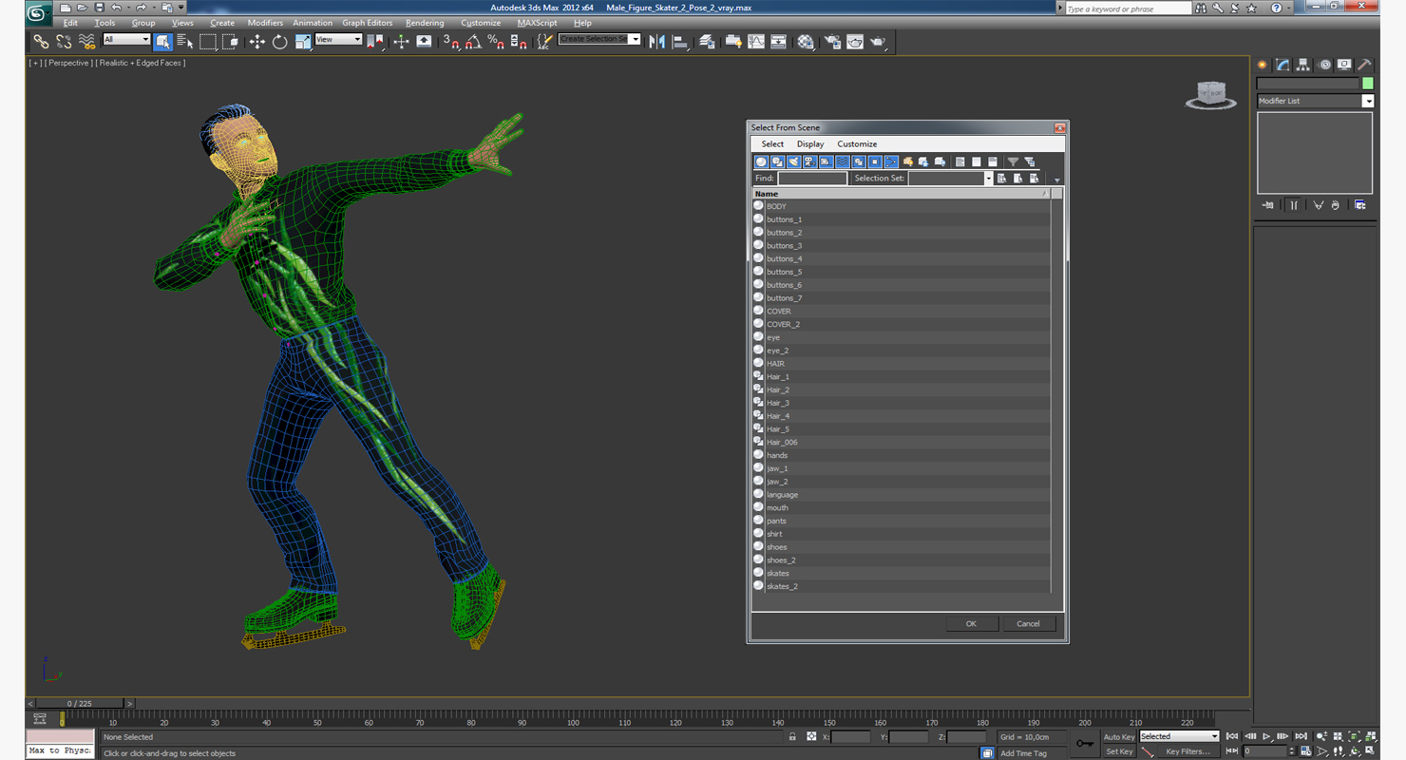
Task: Open the Utilities command panel tab
Action: click(x=1365, y=65)
